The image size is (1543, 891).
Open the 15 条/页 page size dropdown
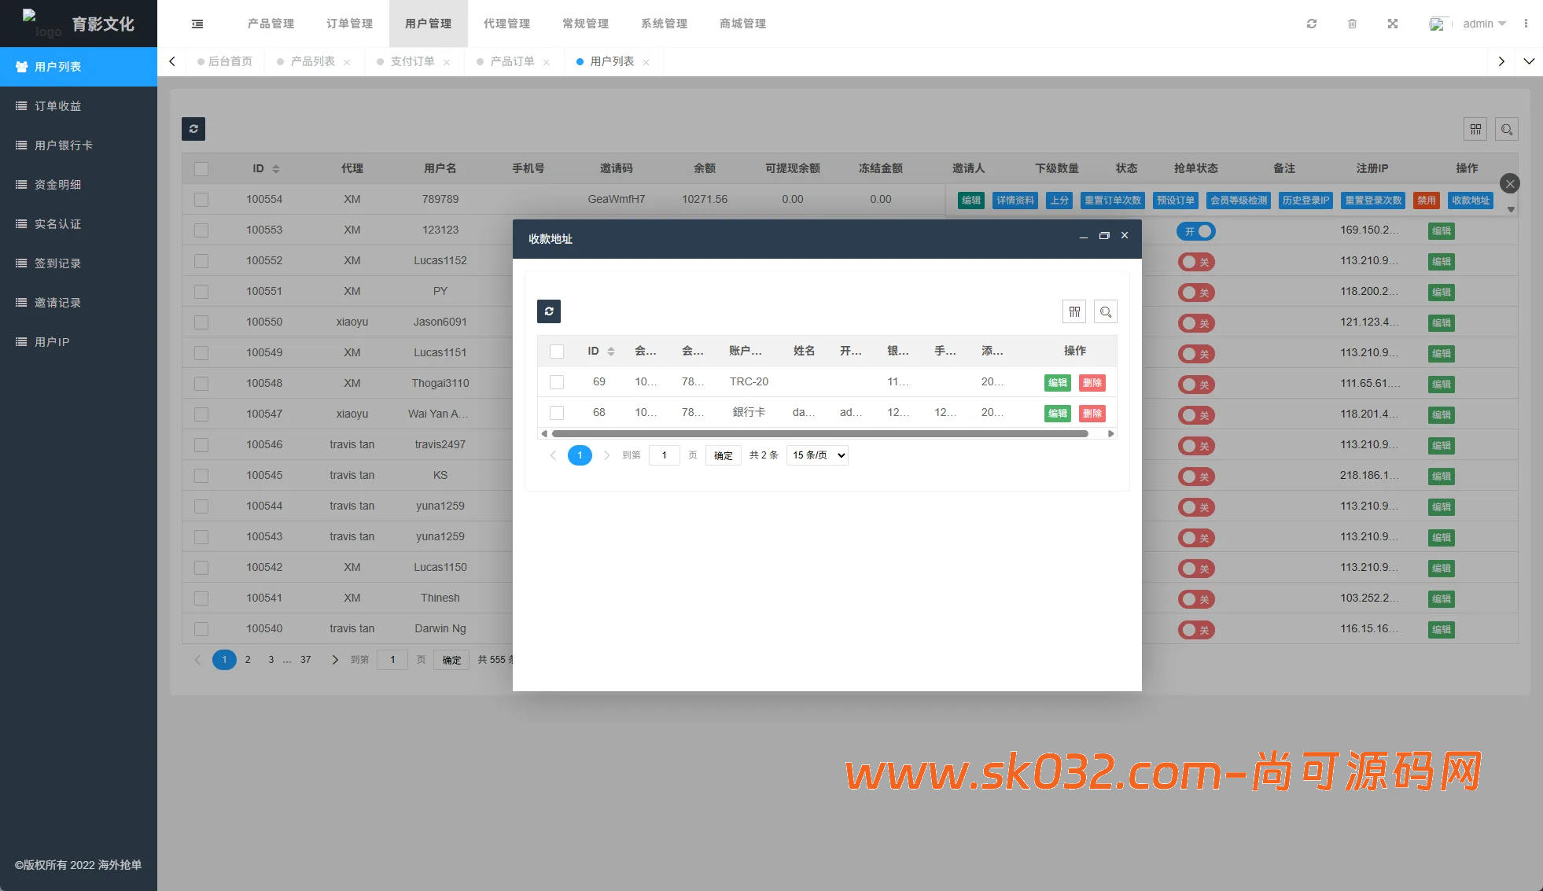tap(816, 455)
